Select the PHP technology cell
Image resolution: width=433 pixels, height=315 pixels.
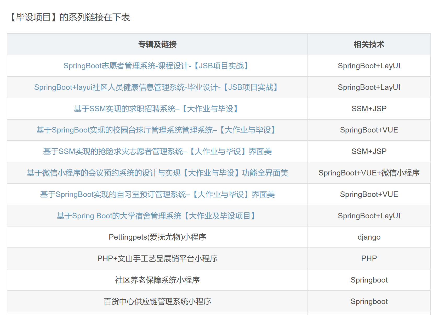click(x=369, y=258)
